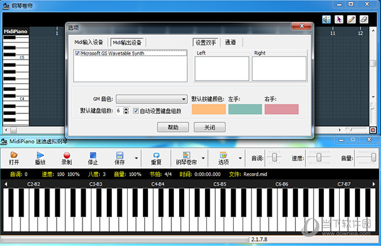Click the 音量 volume slider handle

tap(373, 157)
